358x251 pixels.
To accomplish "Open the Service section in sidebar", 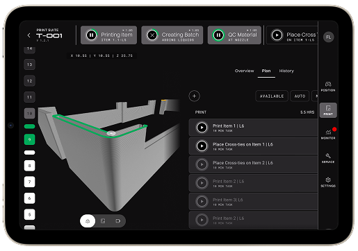I will click(328, 158).
